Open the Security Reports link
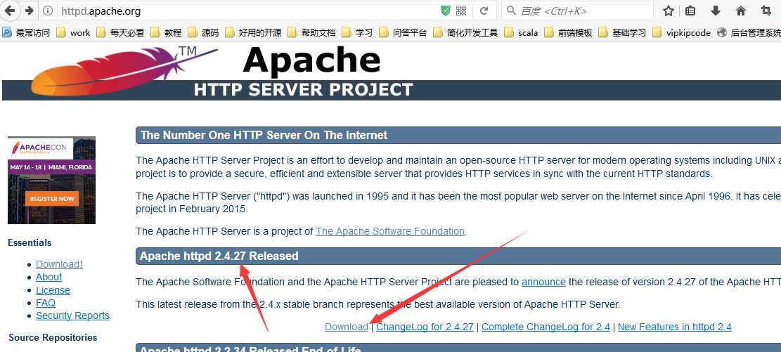Viewport: 781px width, 352px height. (72, 315)
